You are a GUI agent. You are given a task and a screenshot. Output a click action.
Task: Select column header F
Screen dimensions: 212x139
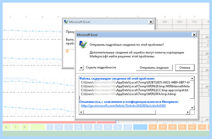(26, 17)
